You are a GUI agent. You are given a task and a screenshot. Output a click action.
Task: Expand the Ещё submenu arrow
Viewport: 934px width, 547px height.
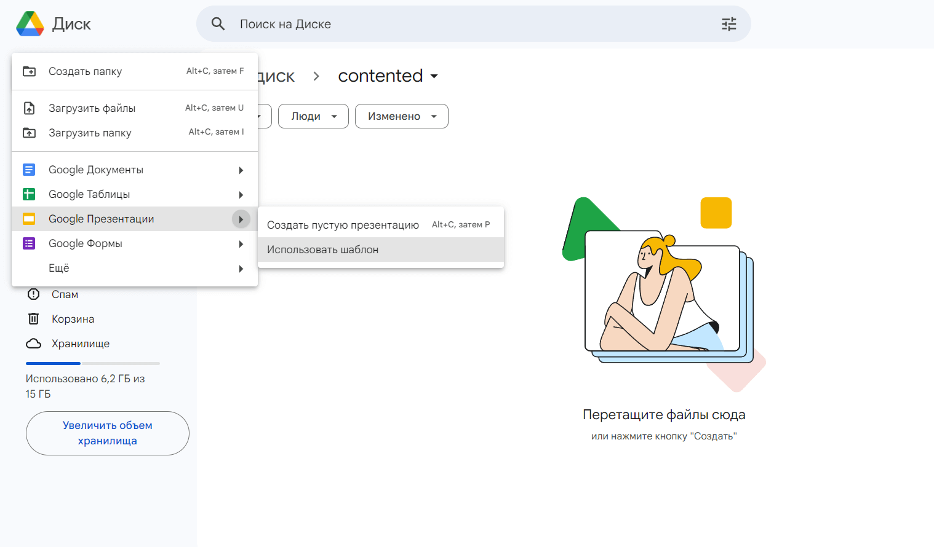[241, 269]
